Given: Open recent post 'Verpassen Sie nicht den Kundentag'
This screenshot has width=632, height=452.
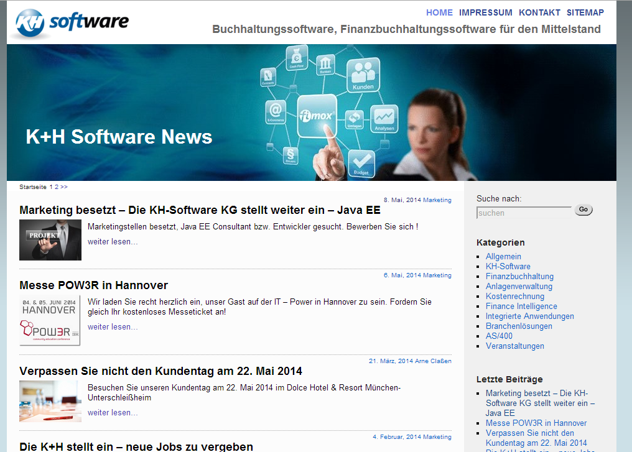Looking at the screenshot, I should click(536, 438).
